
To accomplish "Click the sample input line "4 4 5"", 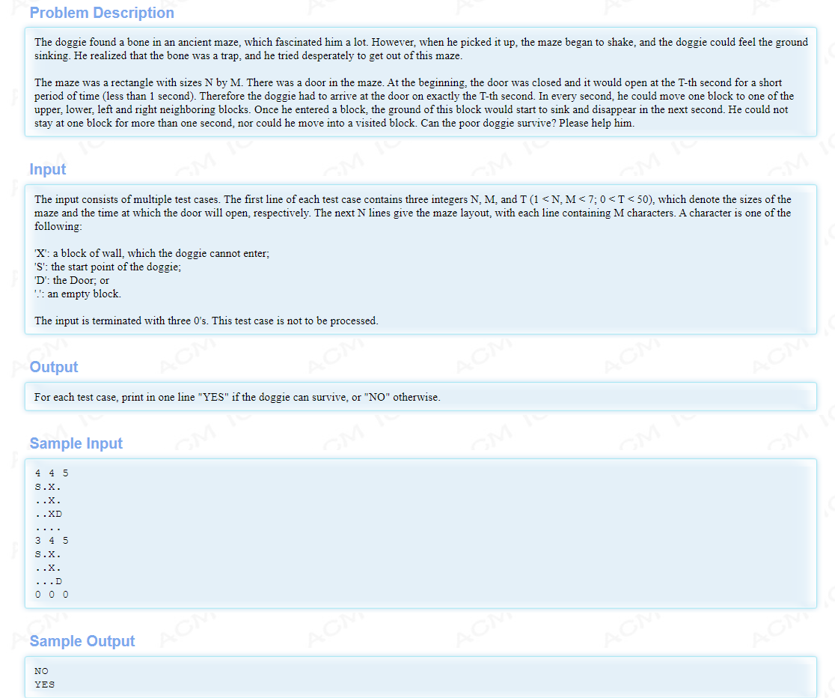I will pyautogui.click(x=52, y=473).
